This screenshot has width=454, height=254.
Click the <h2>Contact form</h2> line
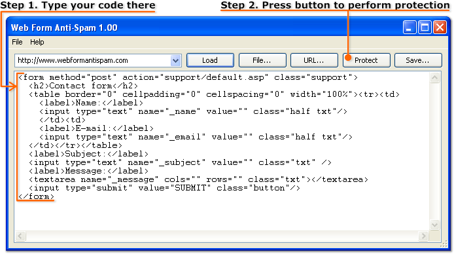tap(83, 86)
